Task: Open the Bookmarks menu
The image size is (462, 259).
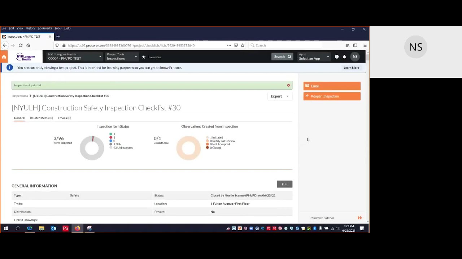Action: pyautogui.click(x=45, y=28)
